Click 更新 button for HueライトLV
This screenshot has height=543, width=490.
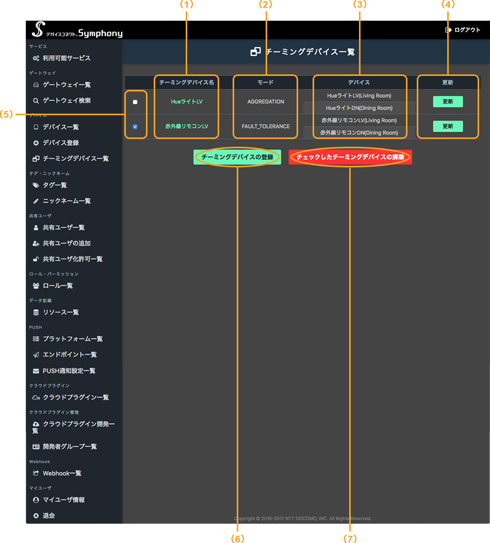[x=448, y=101]
